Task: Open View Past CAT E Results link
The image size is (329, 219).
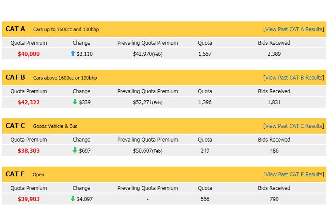Action: point(294,174)
